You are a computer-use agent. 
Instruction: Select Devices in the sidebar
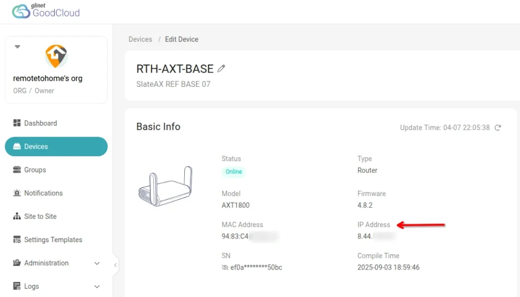pos(56,147)
